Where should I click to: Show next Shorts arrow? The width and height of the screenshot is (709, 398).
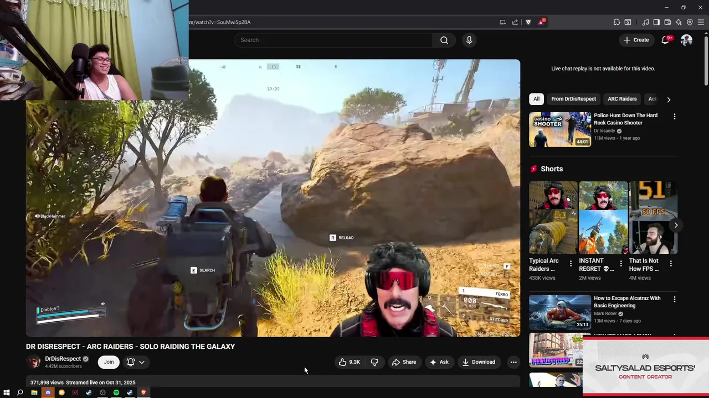(676, 225)
